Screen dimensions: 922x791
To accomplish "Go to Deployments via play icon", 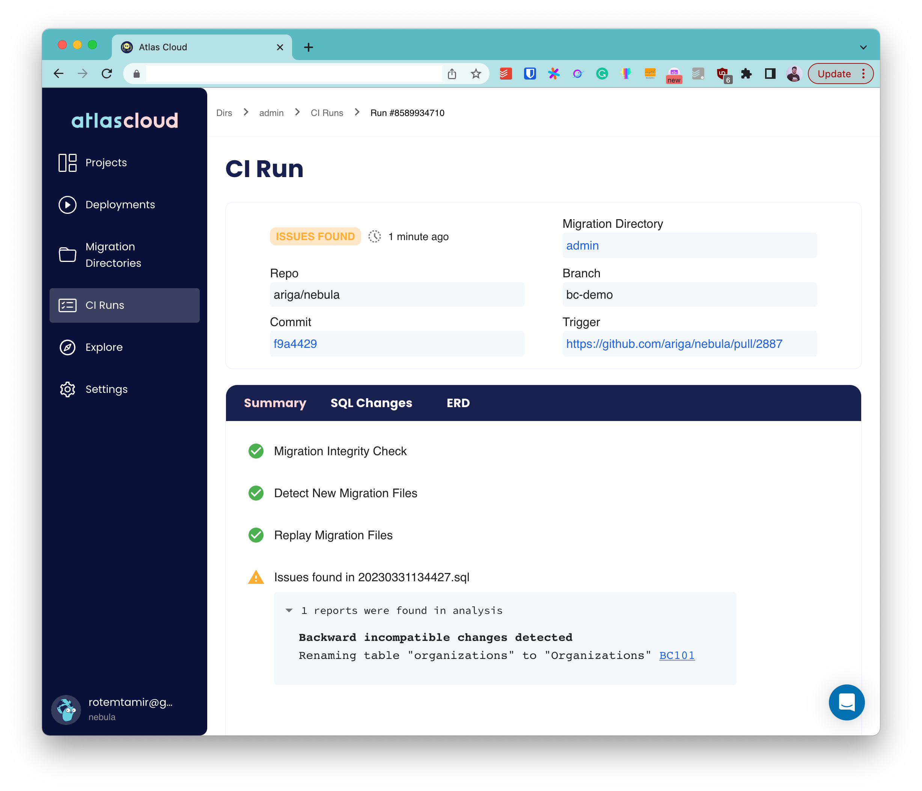I will (x=68, y=205).
